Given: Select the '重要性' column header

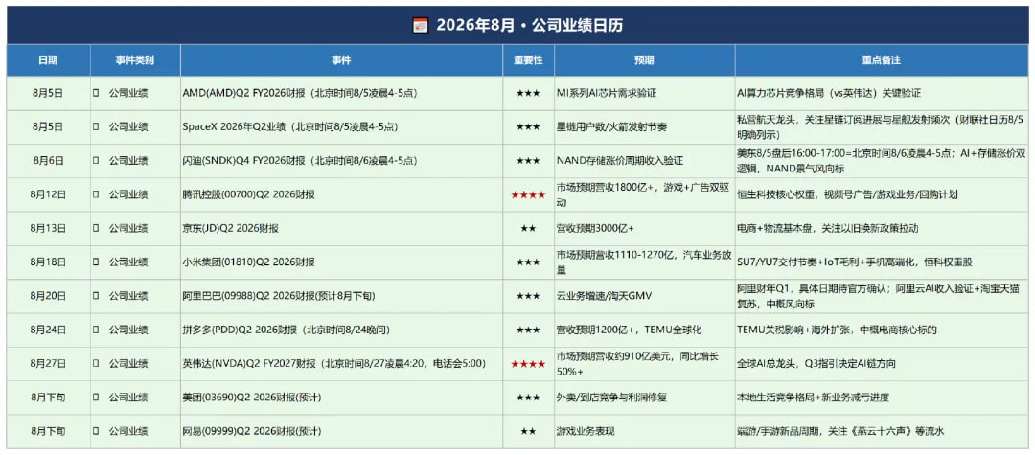Looking at the screenshot, I should [528, 60].
